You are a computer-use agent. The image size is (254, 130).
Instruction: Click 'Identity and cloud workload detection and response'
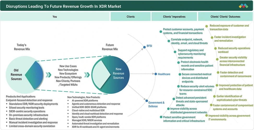pyautogui.click(x=97, y=114)
